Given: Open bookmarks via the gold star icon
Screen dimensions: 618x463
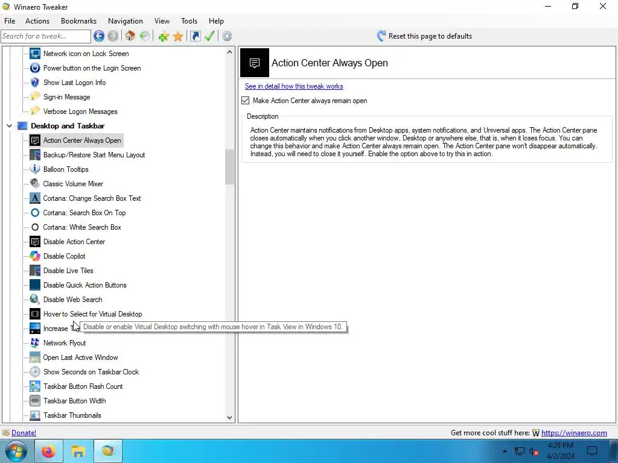Looking at the screenshot, I should (178, 36).
